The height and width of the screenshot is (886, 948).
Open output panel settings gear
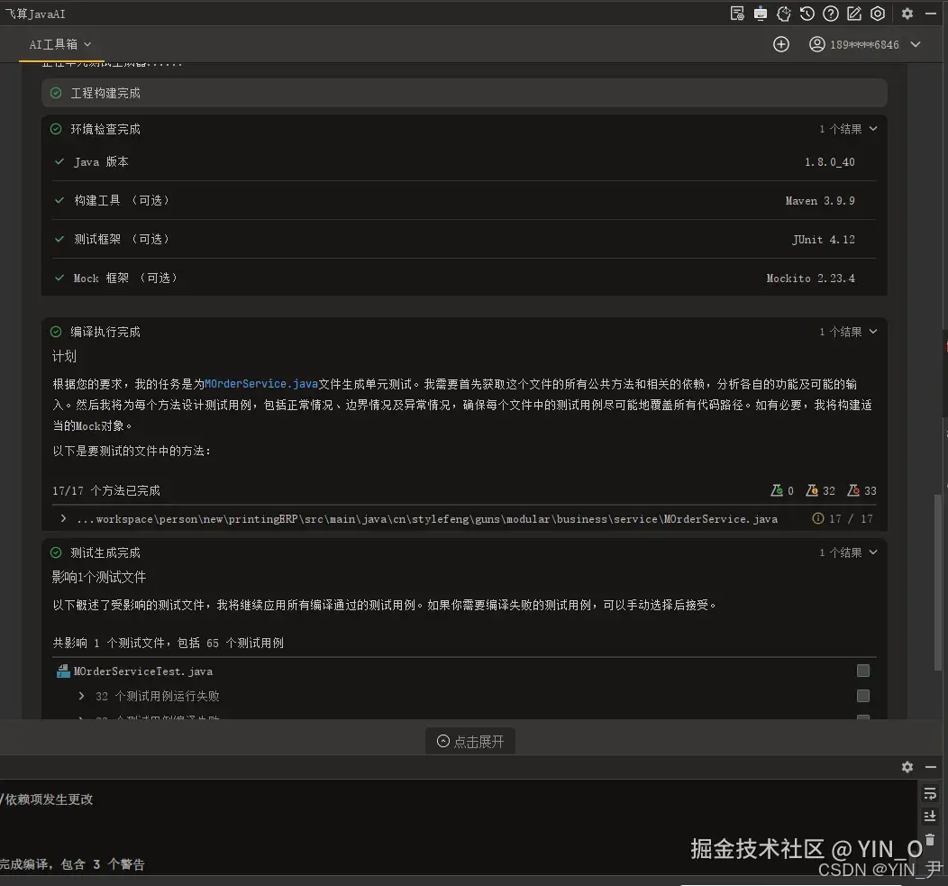pyautogui.click(x=907, y=767)
